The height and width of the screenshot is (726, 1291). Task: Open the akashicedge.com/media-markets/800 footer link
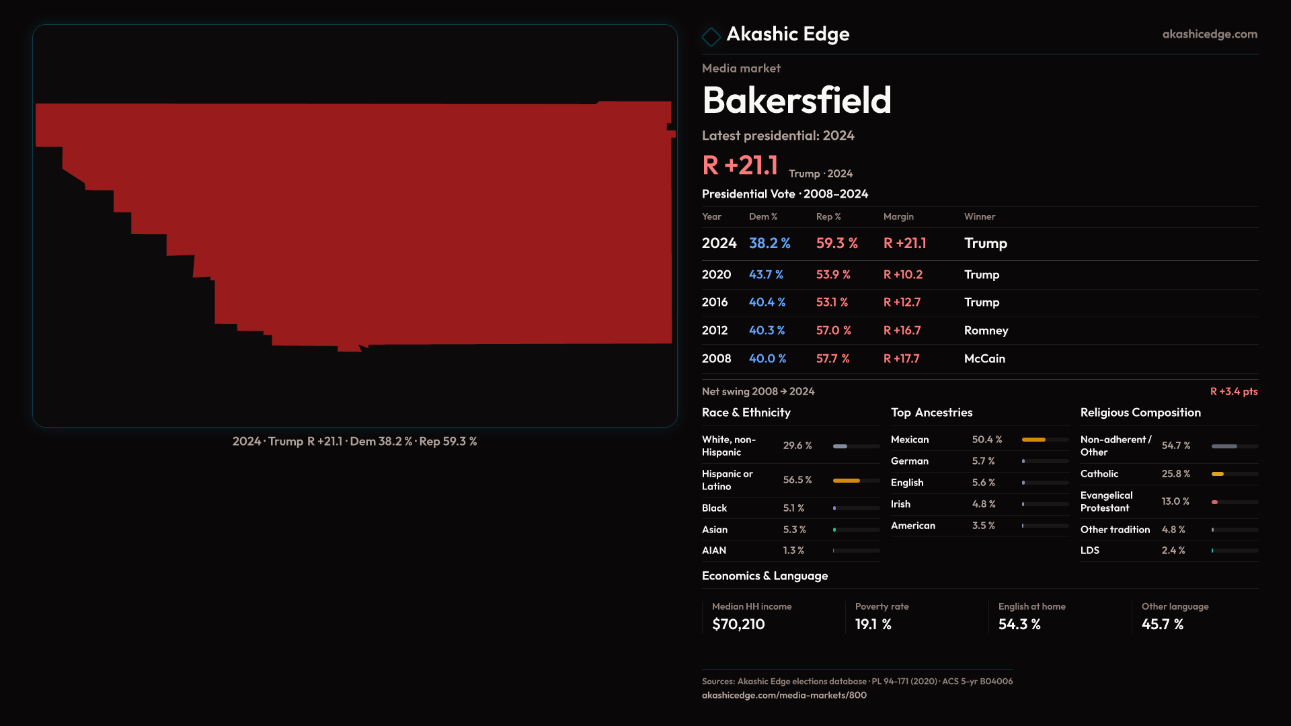[x=784, y=695]
